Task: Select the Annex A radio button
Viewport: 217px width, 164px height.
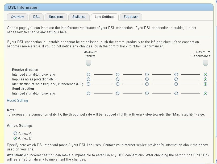Action: point(15,133)
